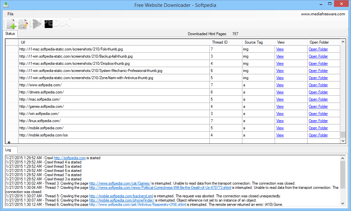Open the http://softpedia.com log link

pos(69,158)
